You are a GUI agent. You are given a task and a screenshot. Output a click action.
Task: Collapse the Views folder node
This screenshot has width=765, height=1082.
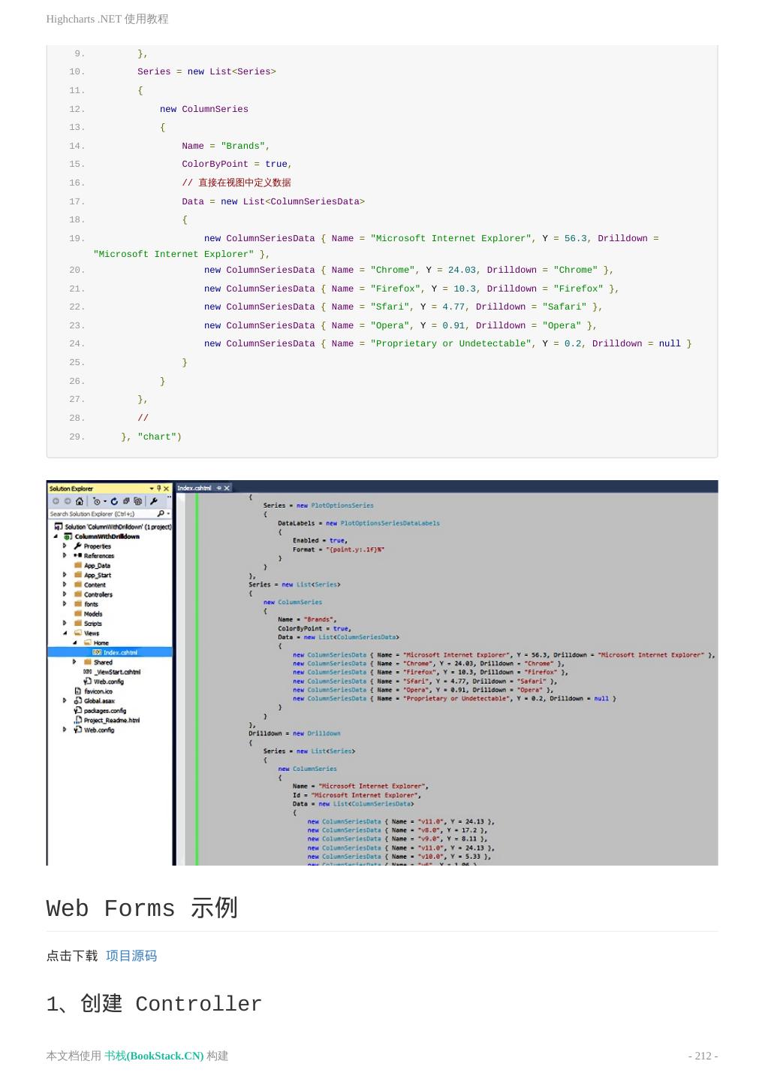(x=65, y=633)
